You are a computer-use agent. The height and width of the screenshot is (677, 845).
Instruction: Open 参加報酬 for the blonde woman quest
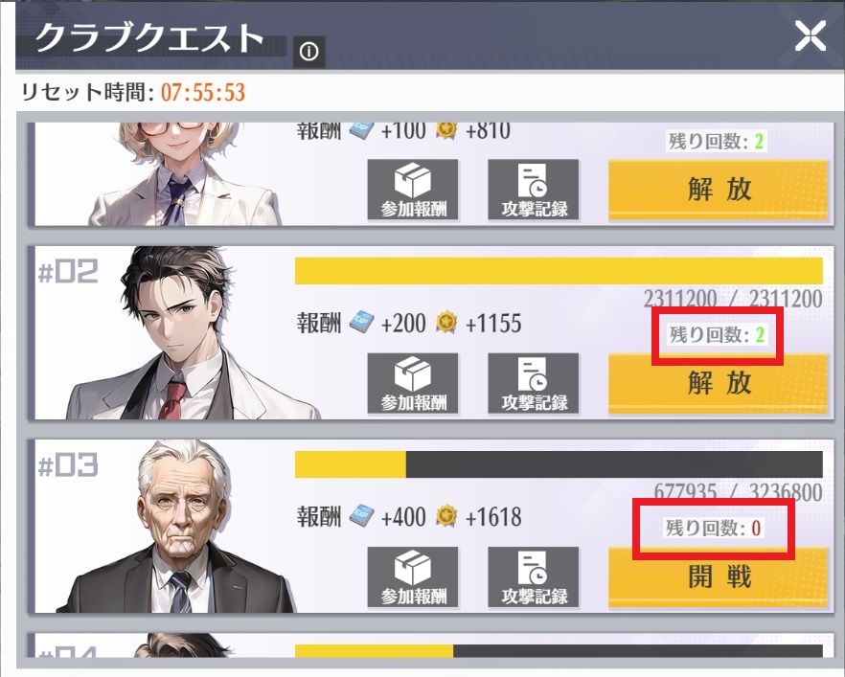[413, 190]
